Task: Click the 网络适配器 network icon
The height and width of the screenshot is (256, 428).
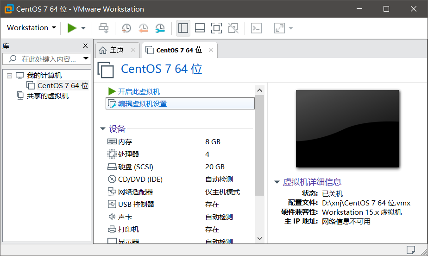Action: (112, 192)
